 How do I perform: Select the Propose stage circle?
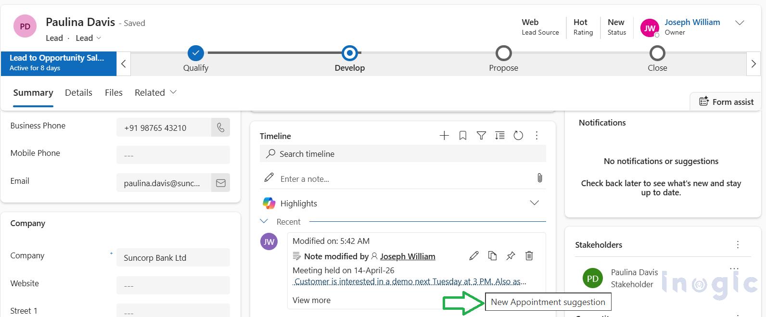(504, 53)
